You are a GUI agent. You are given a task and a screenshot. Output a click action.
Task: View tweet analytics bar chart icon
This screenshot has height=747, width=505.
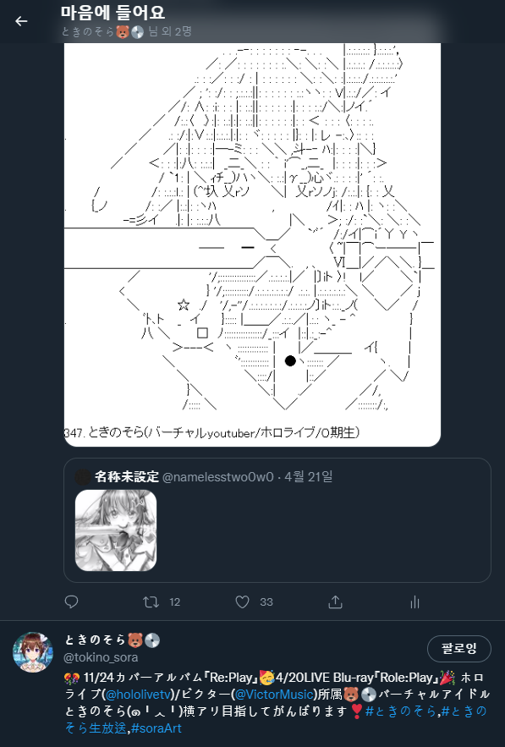click(x=415, y=602)
